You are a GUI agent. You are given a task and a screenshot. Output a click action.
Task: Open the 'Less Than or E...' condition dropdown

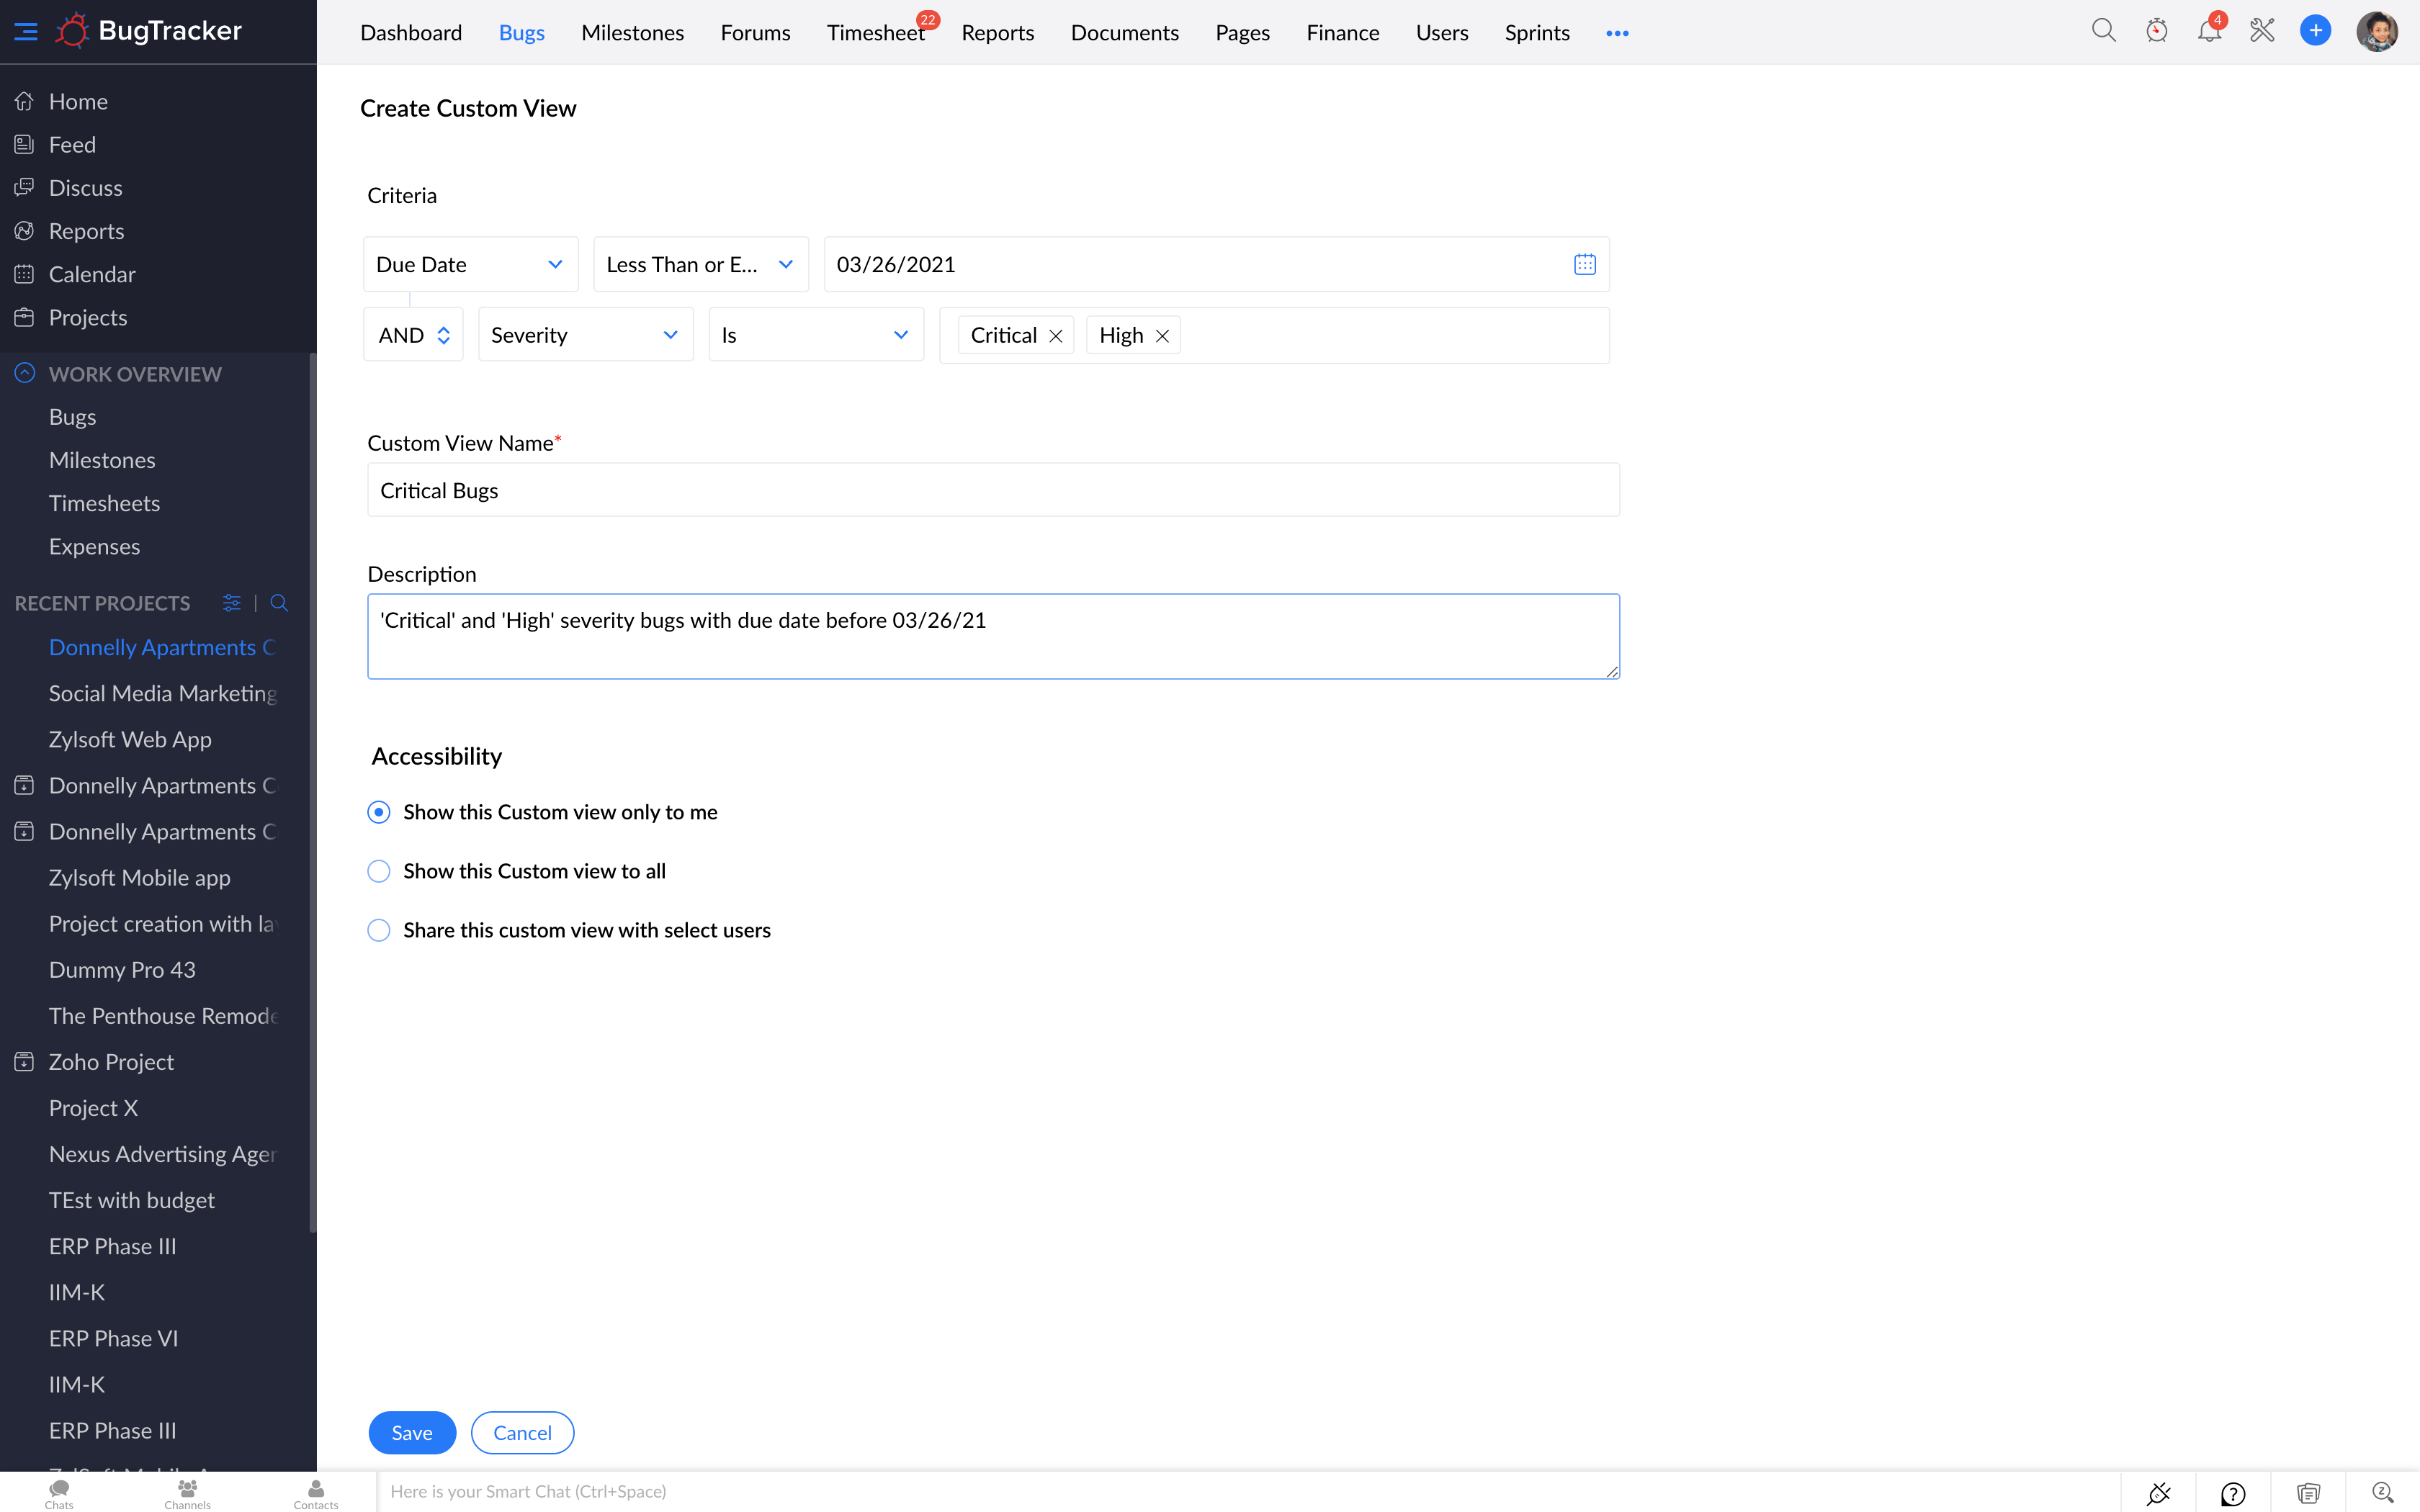700,264
